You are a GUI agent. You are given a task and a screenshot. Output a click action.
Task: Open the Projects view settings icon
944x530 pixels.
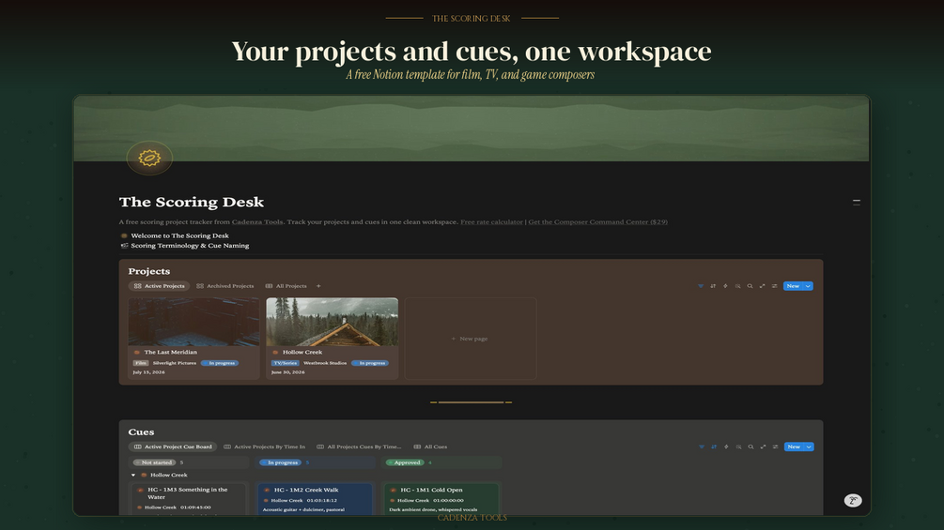coord(775,286)
